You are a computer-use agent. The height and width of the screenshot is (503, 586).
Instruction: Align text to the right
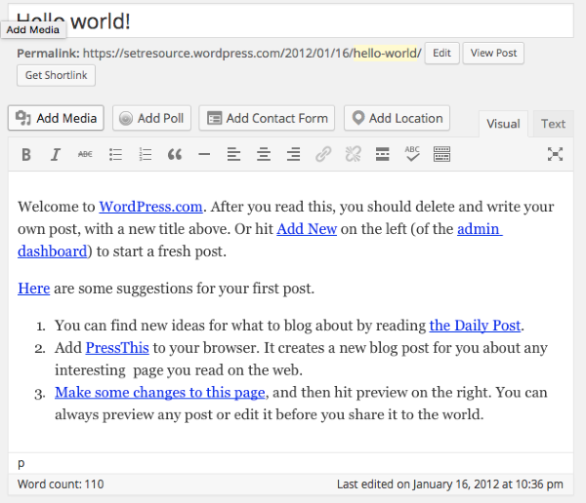[293, 154]
